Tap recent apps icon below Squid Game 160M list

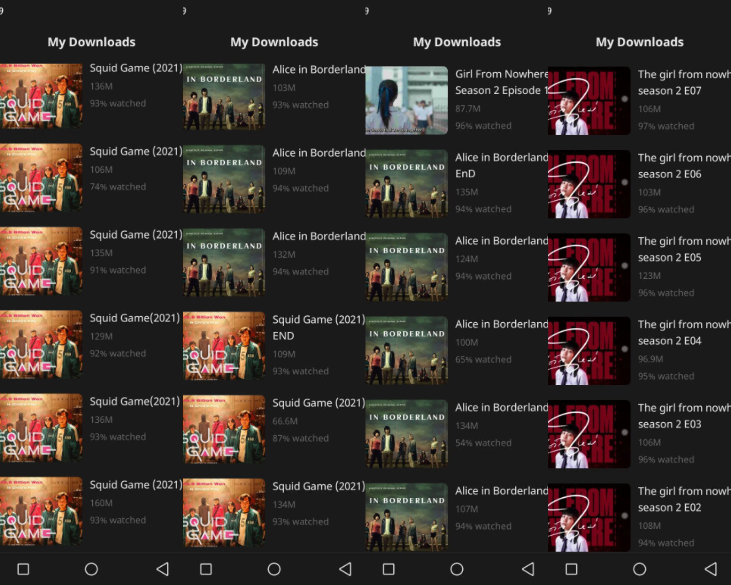pyautogui.click(x=23, y=569)
